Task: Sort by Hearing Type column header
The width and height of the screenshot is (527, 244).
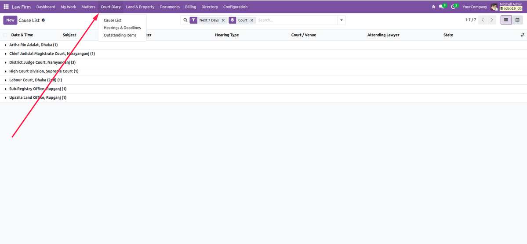Action: pyautogui.click(x=227, y=35)
